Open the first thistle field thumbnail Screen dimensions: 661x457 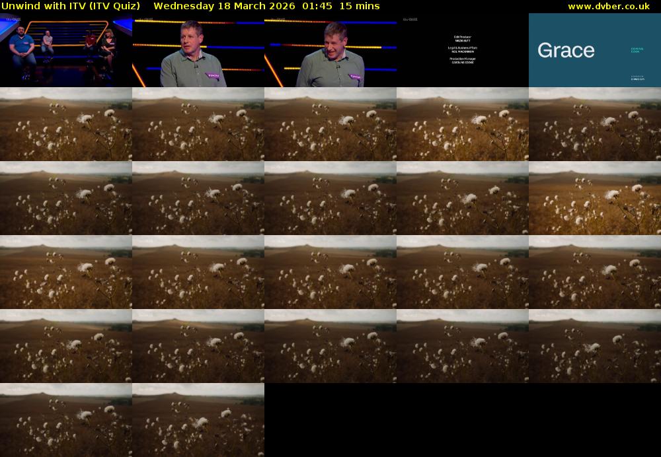(x=66, y=124)
